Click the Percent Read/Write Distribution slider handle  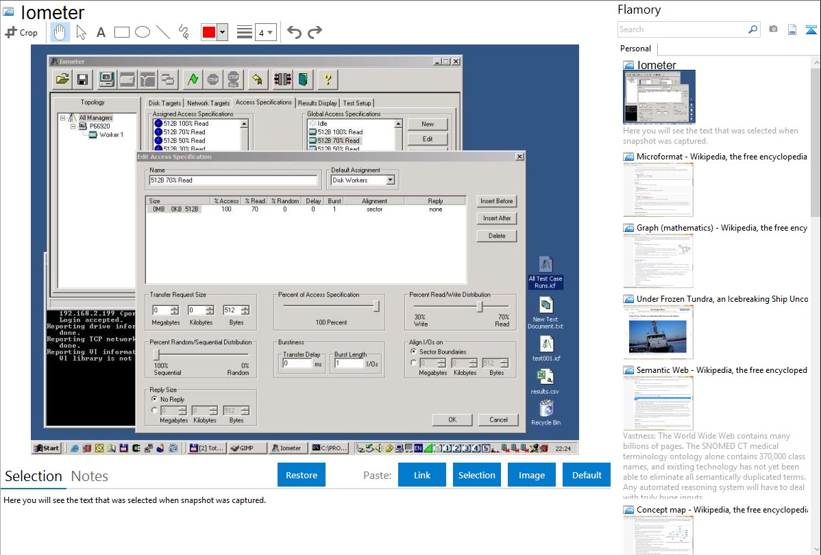[x=480, y=307]
